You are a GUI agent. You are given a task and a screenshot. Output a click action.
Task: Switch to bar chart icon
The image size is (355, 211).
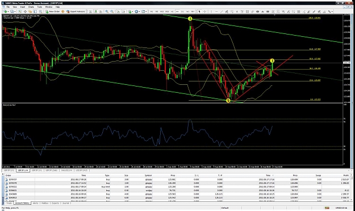point(90,11)
